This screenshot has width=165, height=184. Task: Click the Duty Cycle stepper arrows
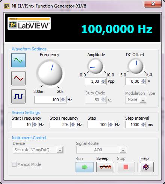click(x=103, y=100)
